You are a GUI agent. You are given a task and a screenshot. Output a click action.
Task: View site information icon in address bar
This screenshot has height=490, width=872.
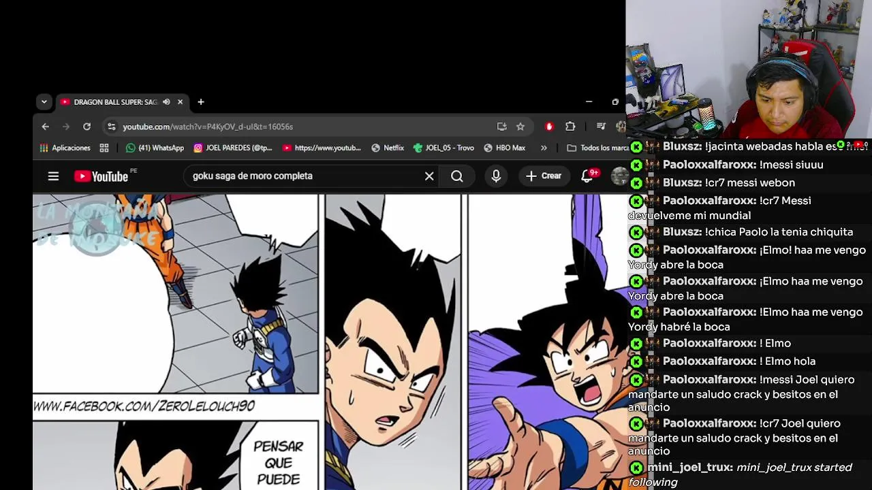point(112,127)
